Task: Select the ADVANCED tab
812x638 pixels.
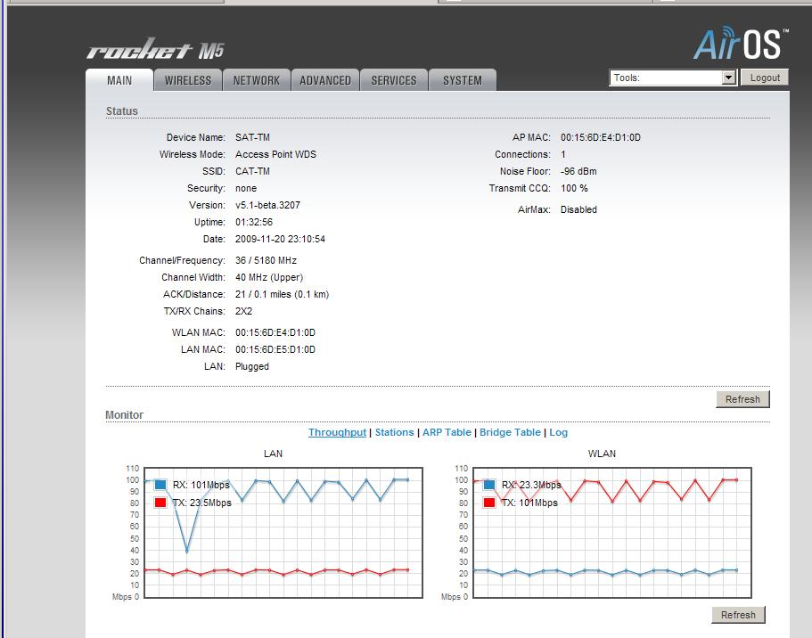Action: click(325, 80)
